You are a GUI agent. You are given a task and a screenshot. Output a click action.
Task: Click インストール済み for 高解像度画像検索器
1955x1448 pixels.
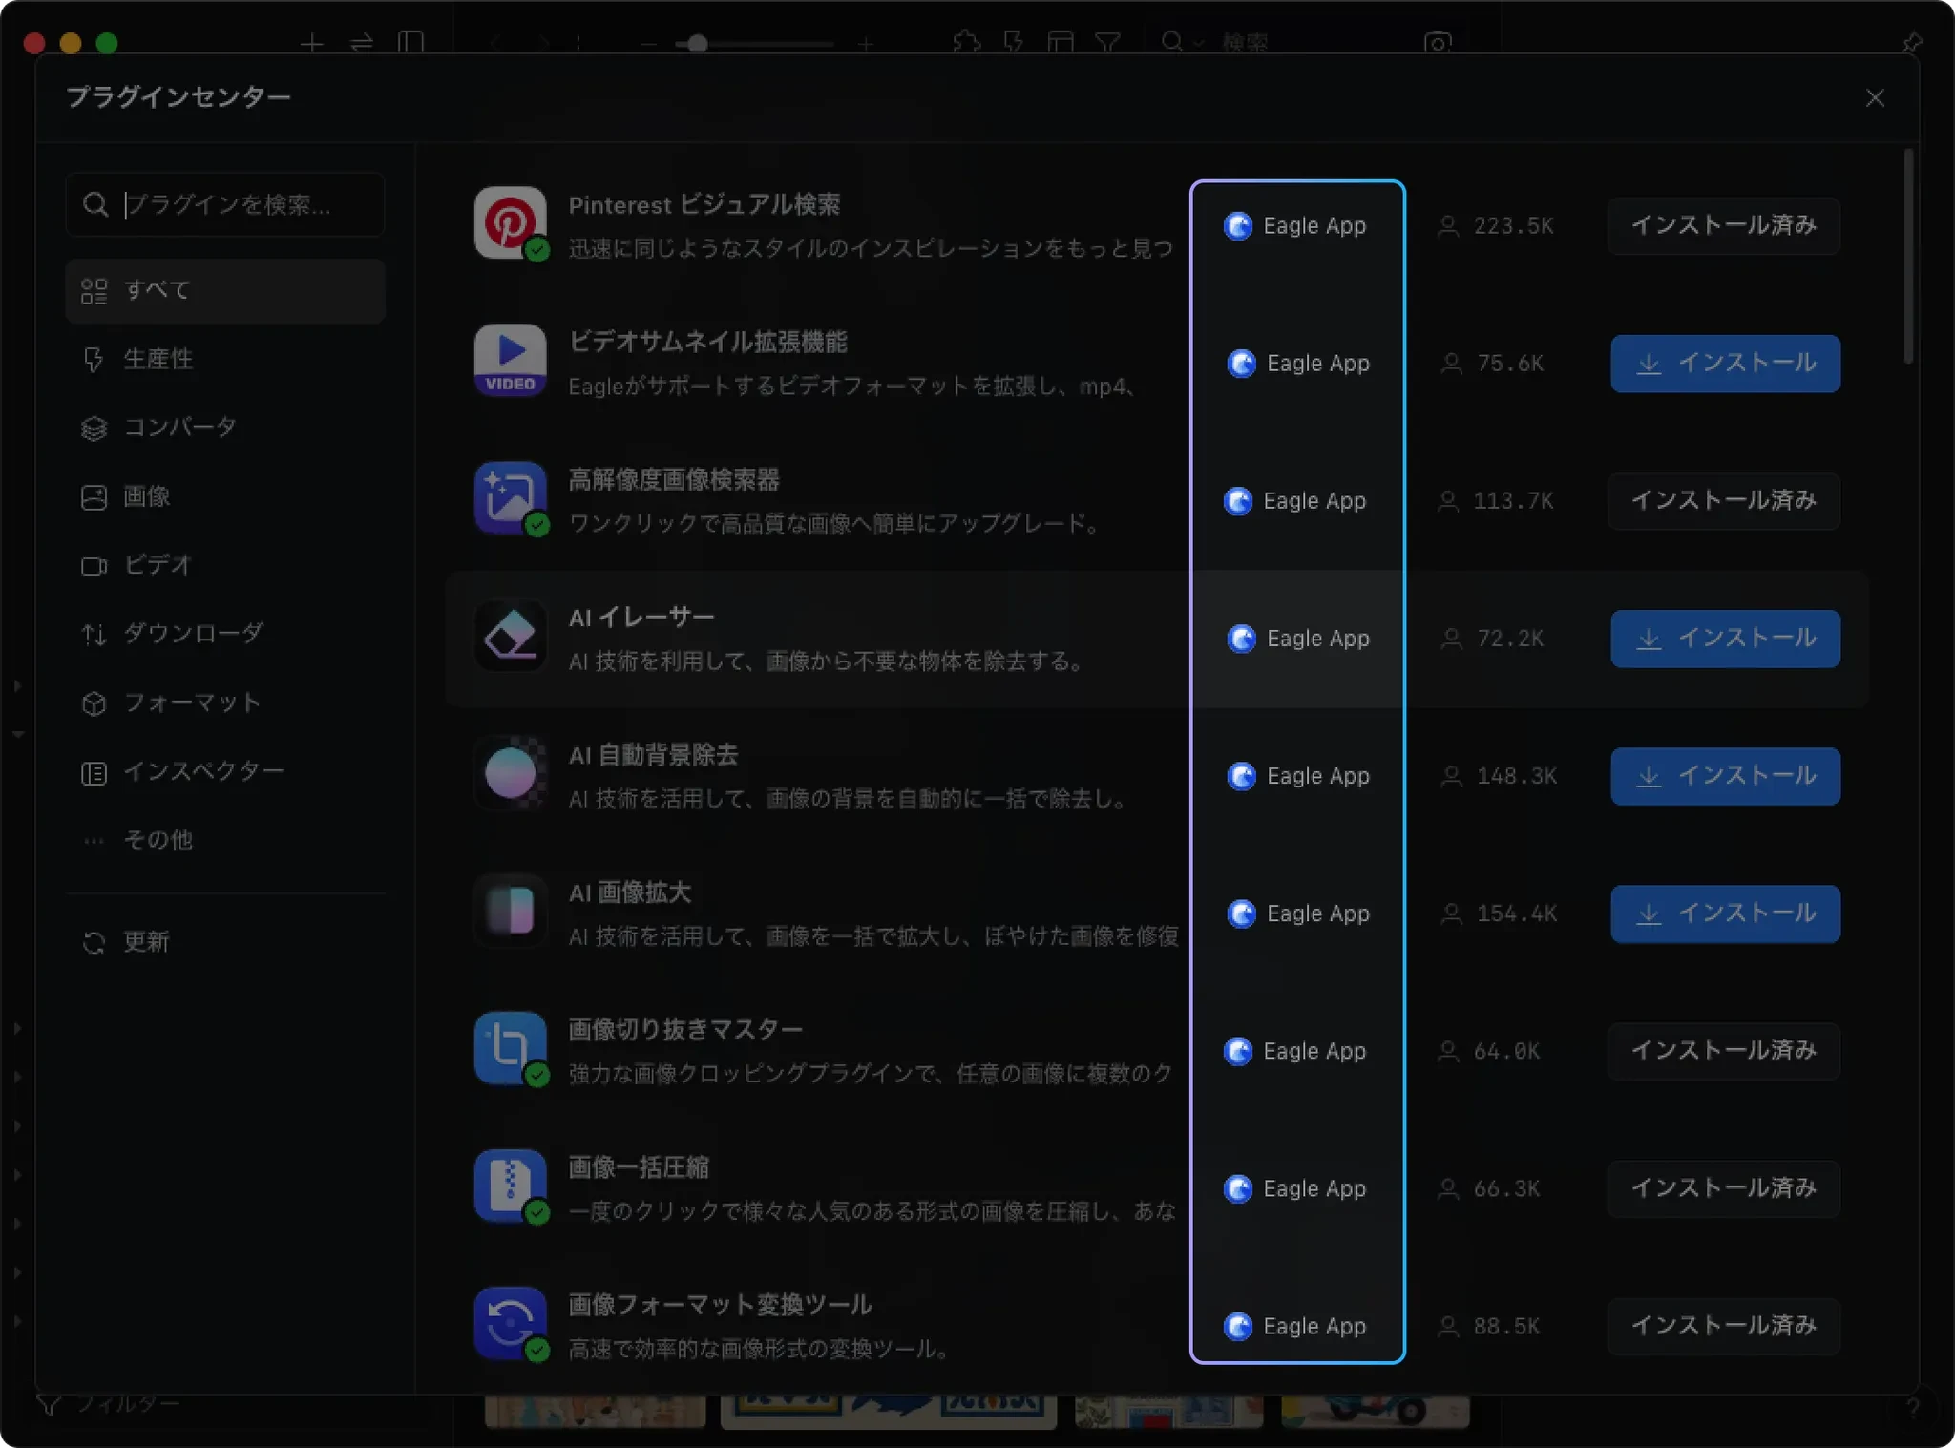click(1724, 501)
